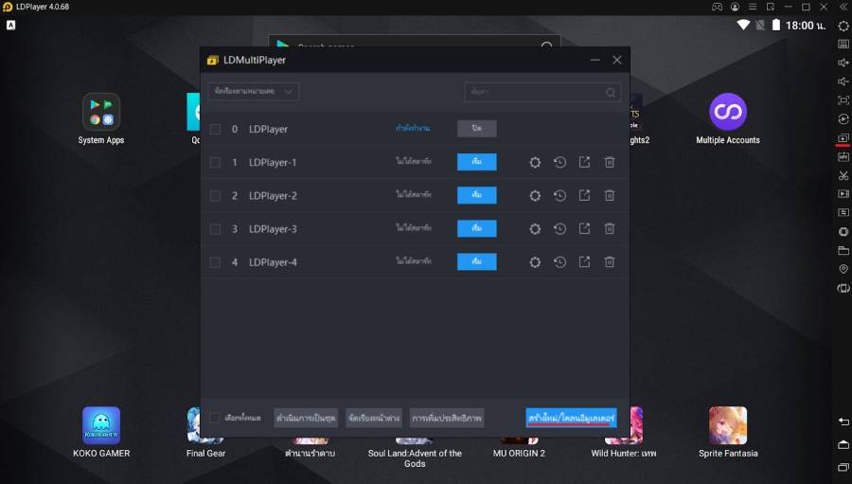Toggle fullscreen from right sidebar

[843, 100]
